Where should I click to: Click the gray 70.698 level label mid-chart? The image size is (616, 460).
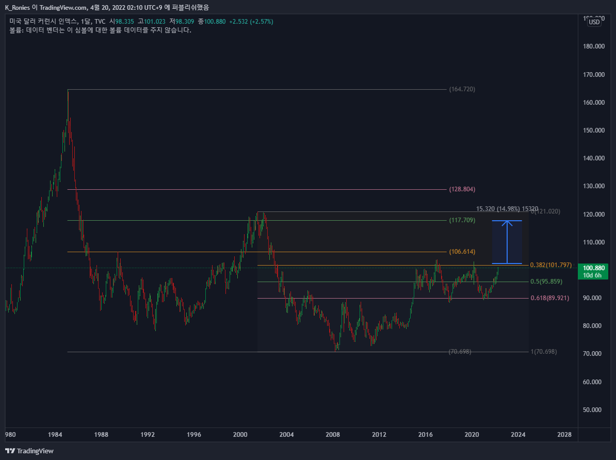(x=460, y=352)
